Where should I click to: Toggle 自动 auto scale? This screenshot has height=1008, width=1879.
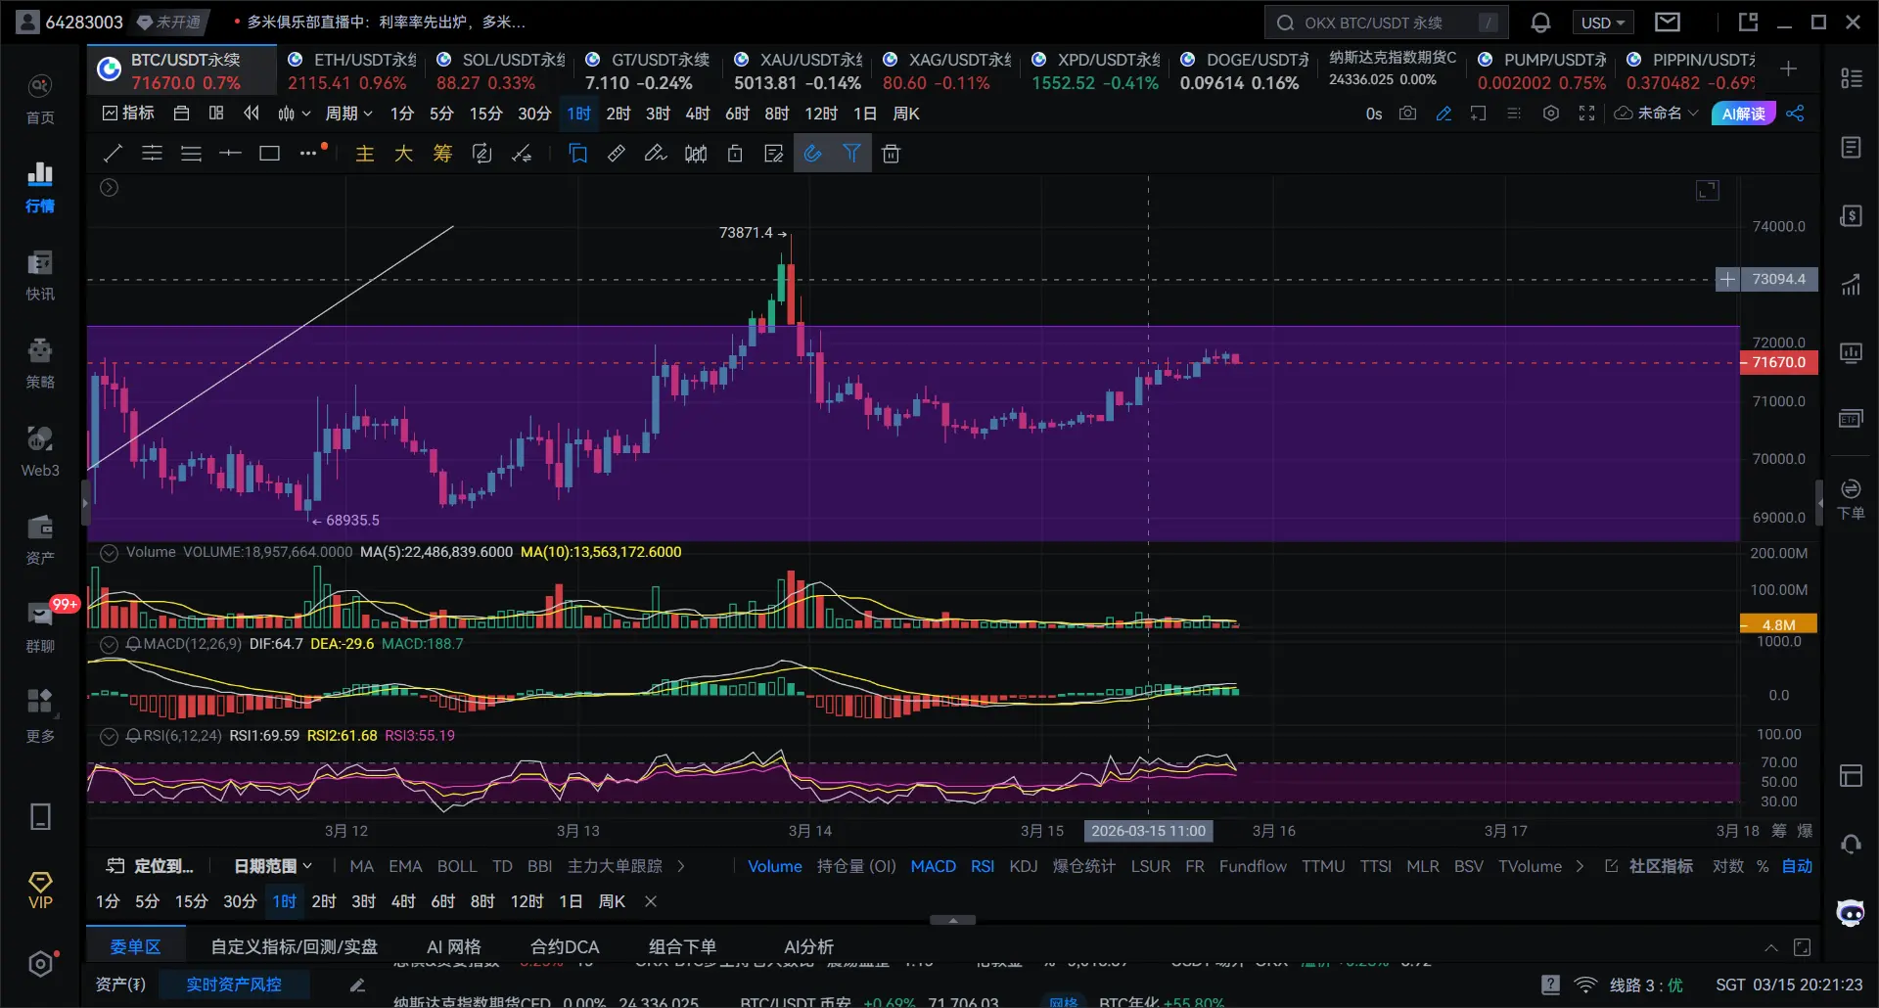click(1797, 866)
